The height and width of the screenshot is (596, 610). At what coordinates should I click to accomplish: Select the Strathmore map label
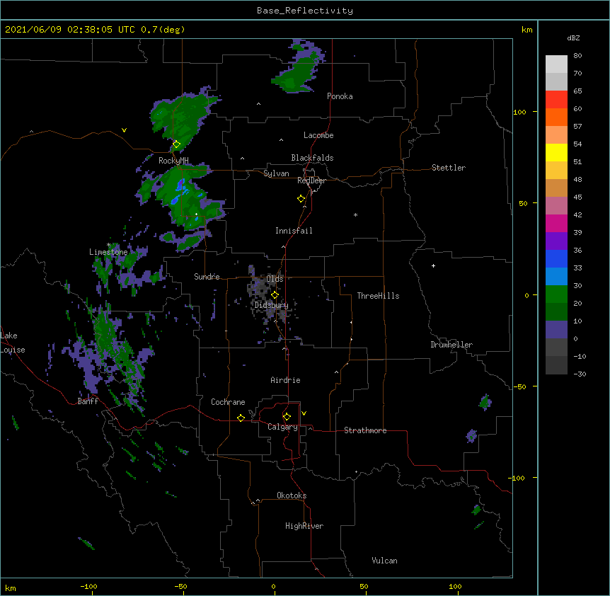365,430
